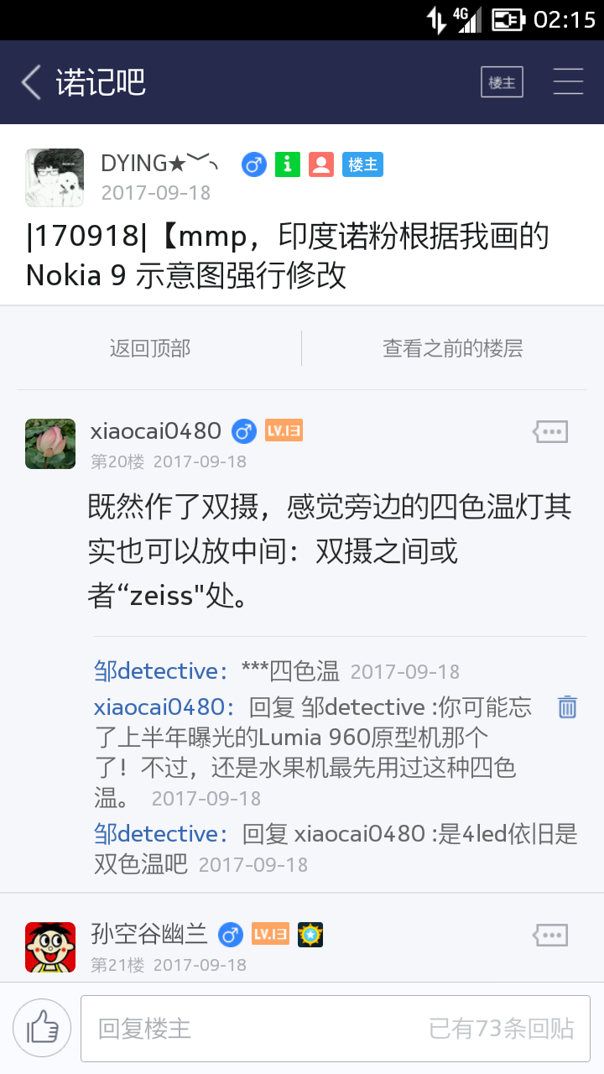604x1074 pixels.
Task: Tap the blue male gender icon beside DYING
Action: click(x=253, y=164)
